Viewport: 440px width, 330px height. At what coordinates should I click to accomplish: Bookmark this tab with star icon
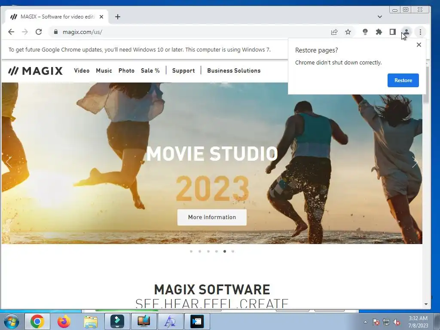click(348, 32)
